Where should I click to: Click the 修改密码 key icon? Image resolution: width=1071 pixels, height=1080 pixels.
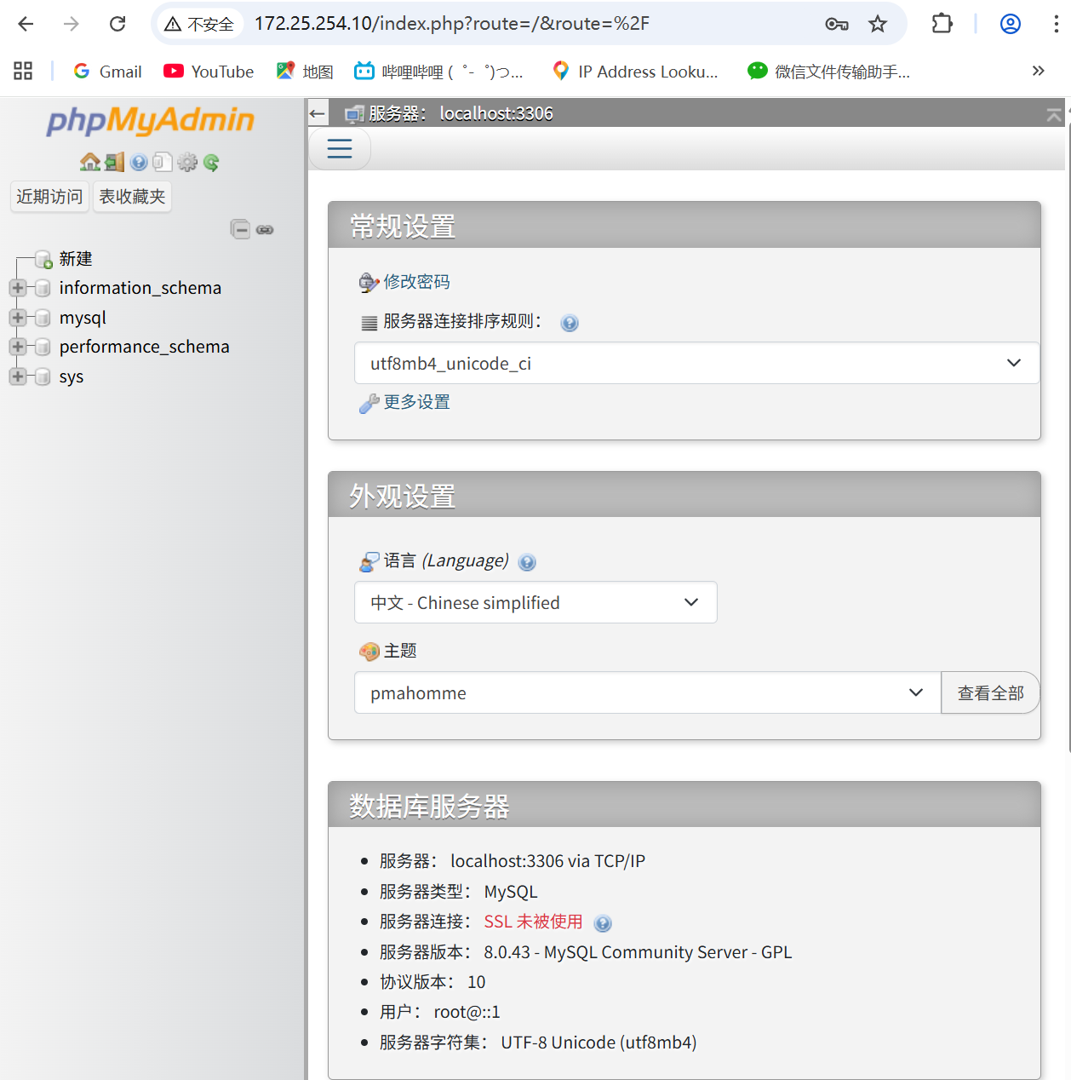click(x=369, y=282)
